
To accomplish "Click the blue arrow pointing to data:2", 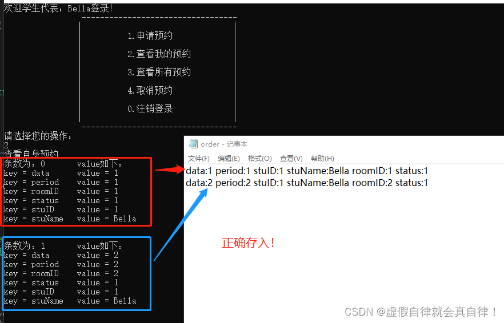I will pos(182,224).
